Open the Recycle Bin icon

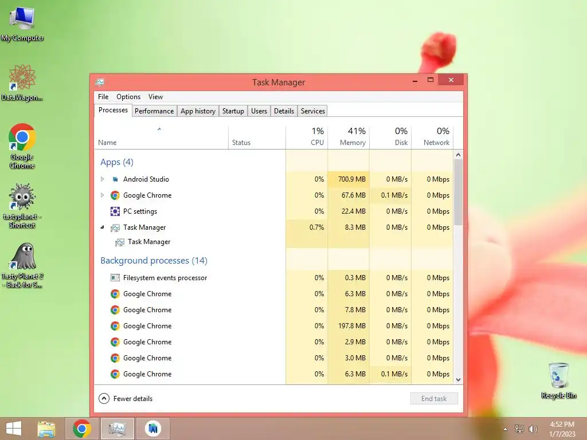pyautogui.click(x=558, y=380)
